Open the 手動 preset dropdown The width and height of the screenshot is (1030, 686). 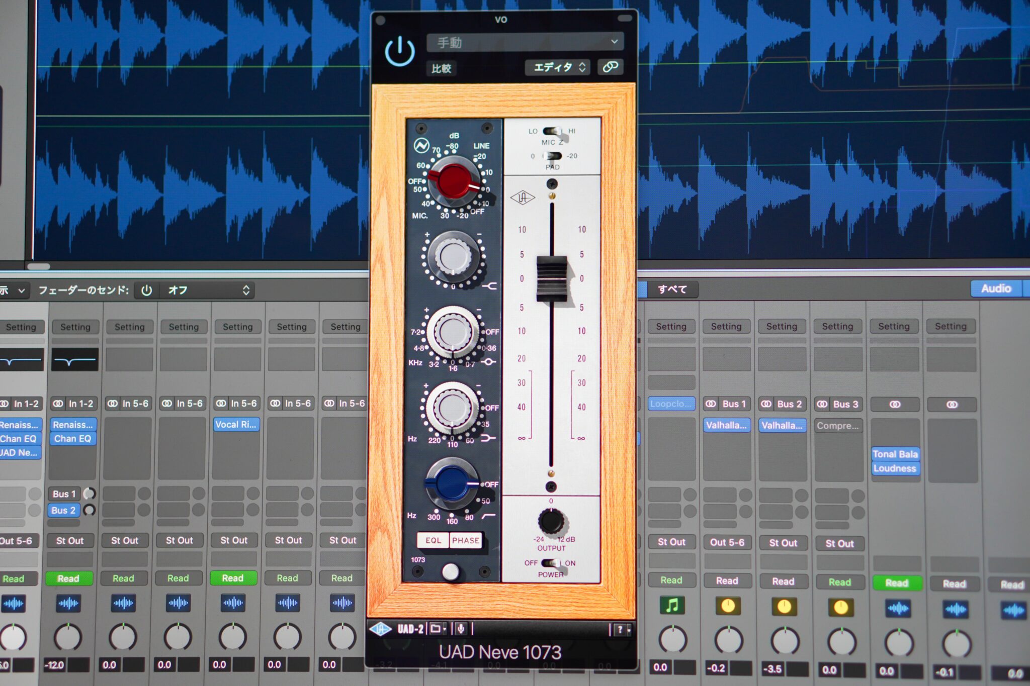point(525,42)
